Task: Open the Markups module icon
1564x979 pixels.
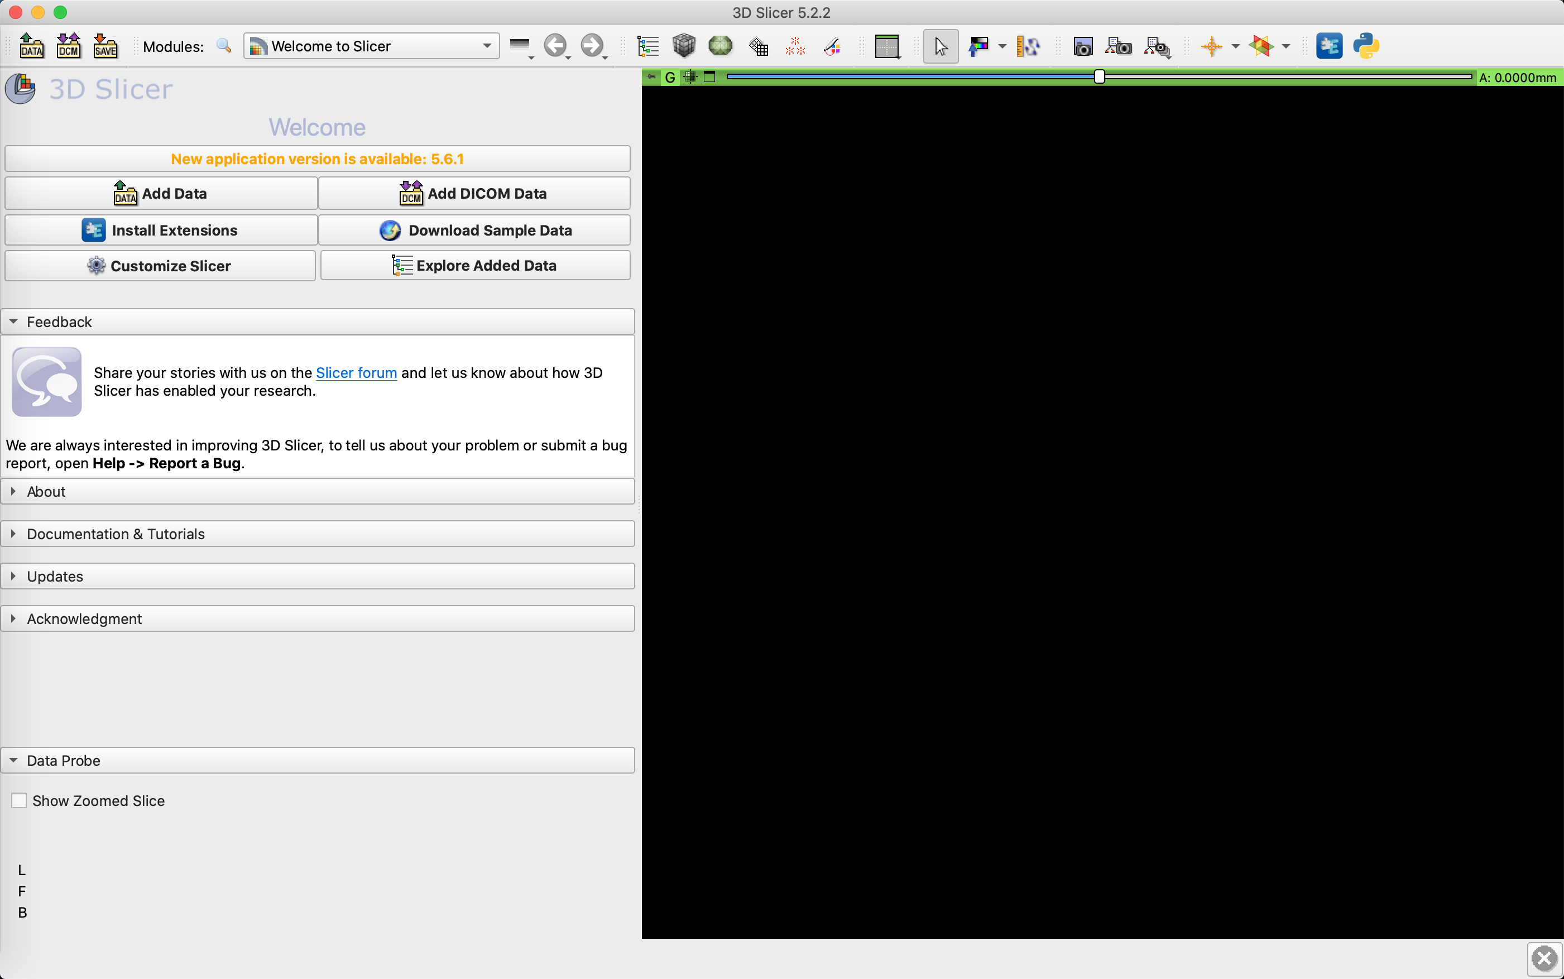Action: pyautogui.click(x=795, y=46)
